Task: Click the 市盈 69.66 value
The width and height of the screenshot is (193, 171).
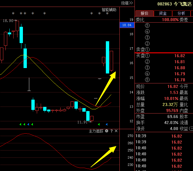Action: click(173, 117)
